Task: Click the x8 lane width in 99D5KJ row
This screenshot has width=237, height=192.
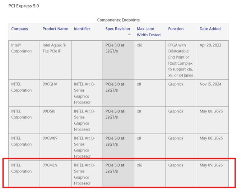Action: point(139,111)
